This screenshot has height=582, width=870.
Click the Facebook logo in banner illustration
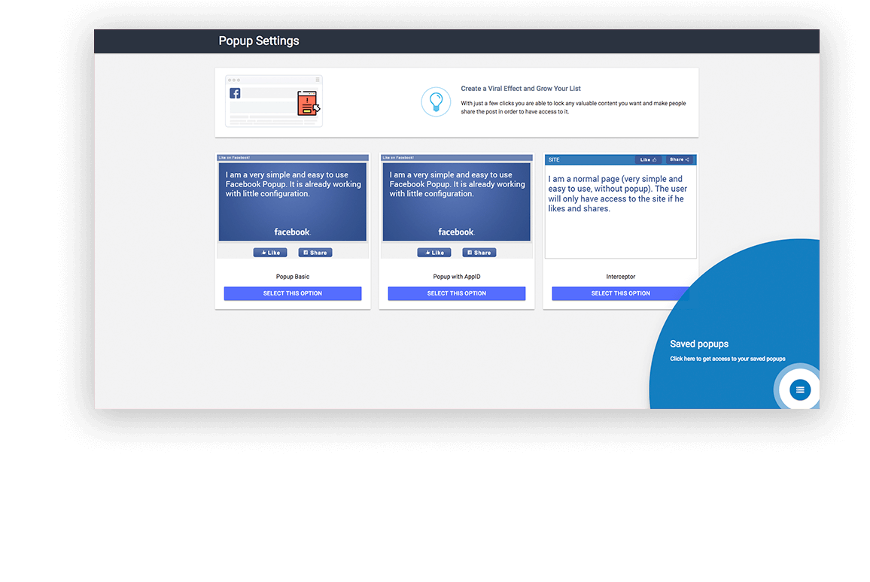coord(235,93)
